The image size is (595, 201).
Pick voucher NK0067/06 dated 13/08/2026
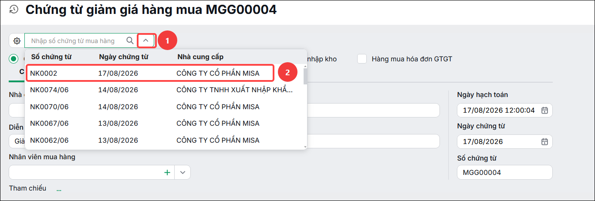[x=165, y=124]
